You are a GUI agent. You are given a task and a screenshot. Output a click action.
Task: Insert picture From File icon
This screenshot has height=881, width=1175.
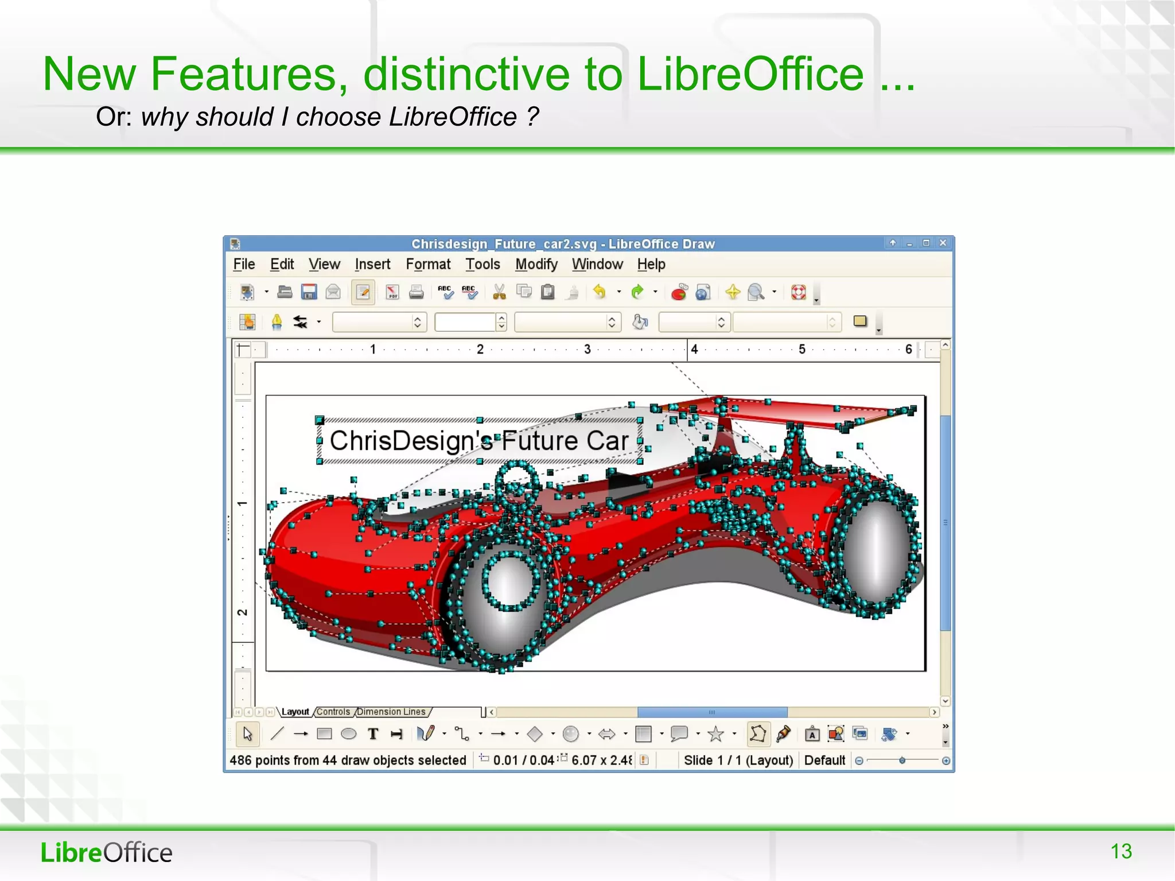pos(836,733)
